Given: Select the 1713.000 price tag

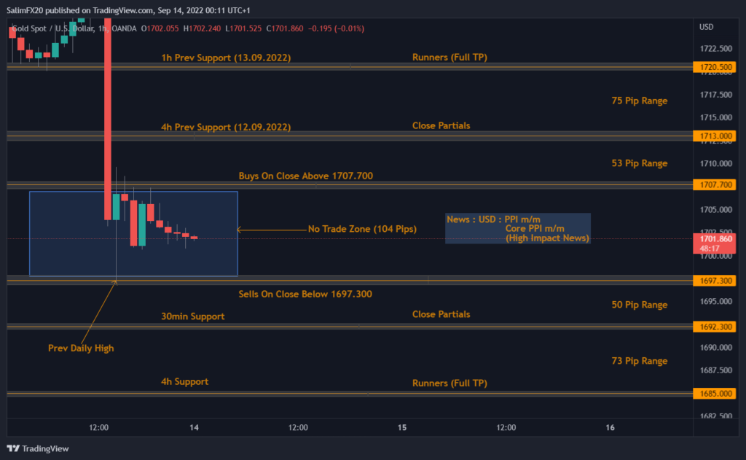Looking at the screenshot, I should point(714,136).
